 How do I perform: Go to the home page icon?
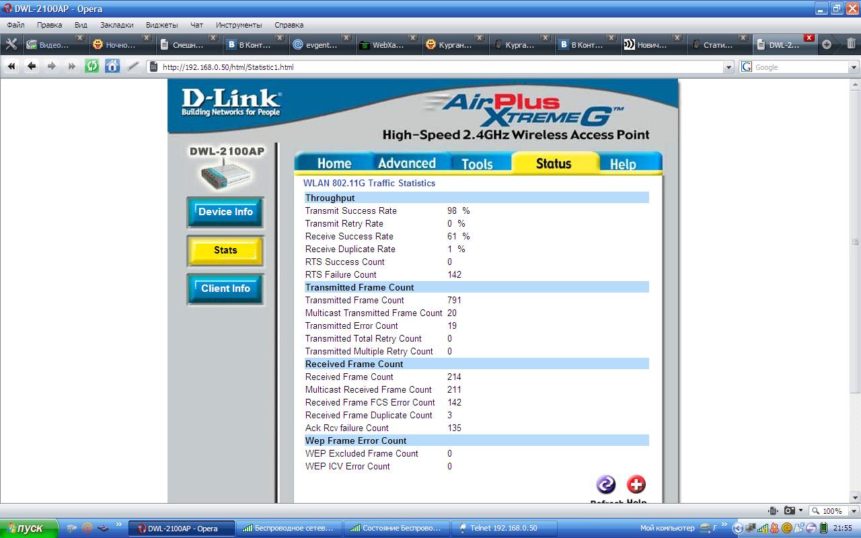coord(112,66)
